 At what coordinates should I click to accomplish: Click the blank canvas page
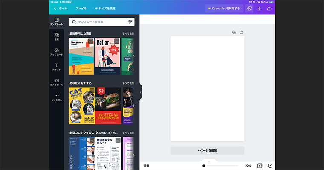coord(207,89)
